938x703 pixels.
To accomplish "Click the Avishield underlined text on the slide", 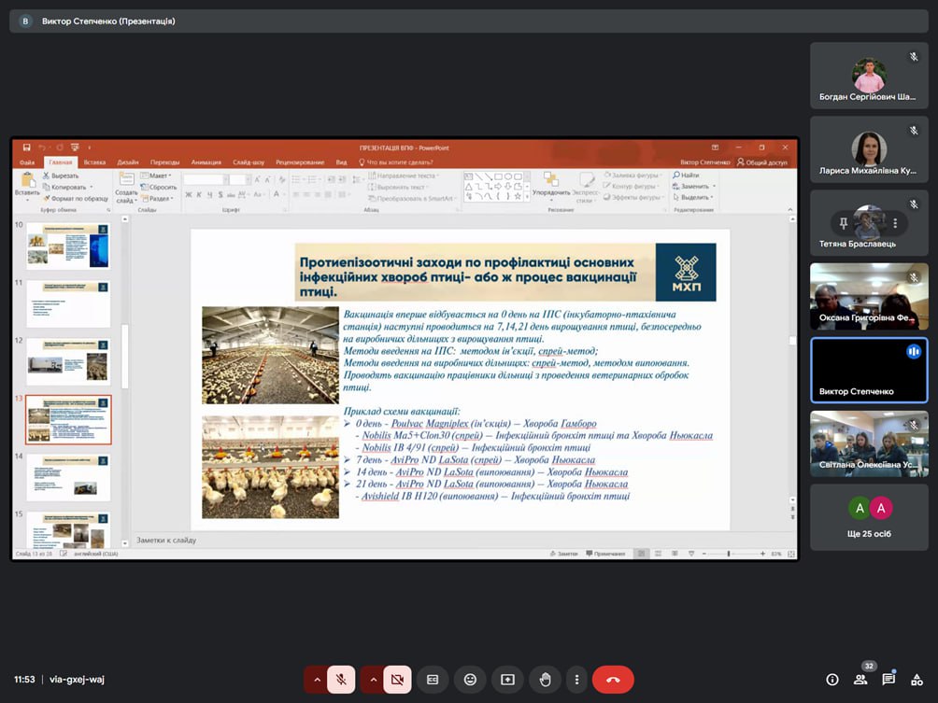I will (380, 496).
